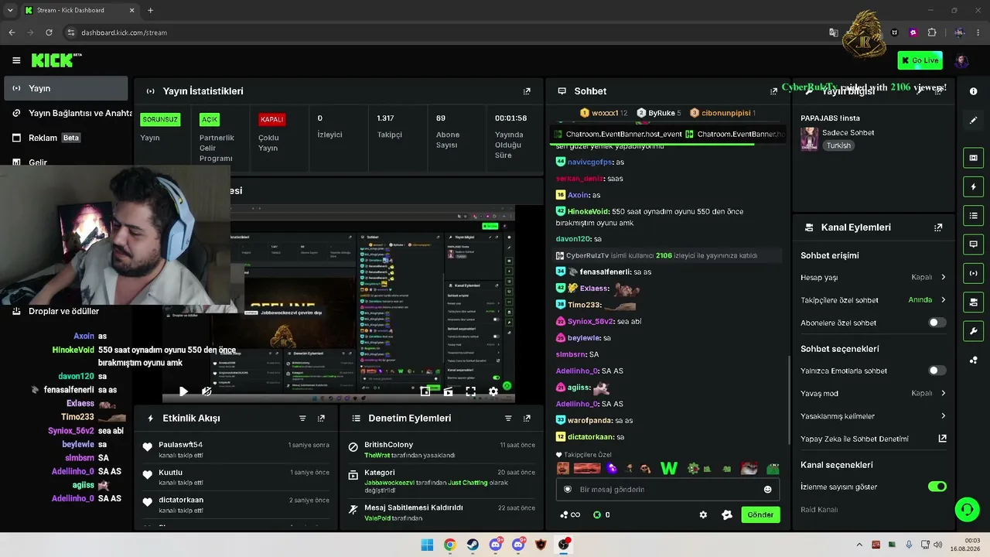Pop out the Kanal Eylemleri panel
Image resolution: width=990 pixels, height=557 pixels.
tap(938, 227)
